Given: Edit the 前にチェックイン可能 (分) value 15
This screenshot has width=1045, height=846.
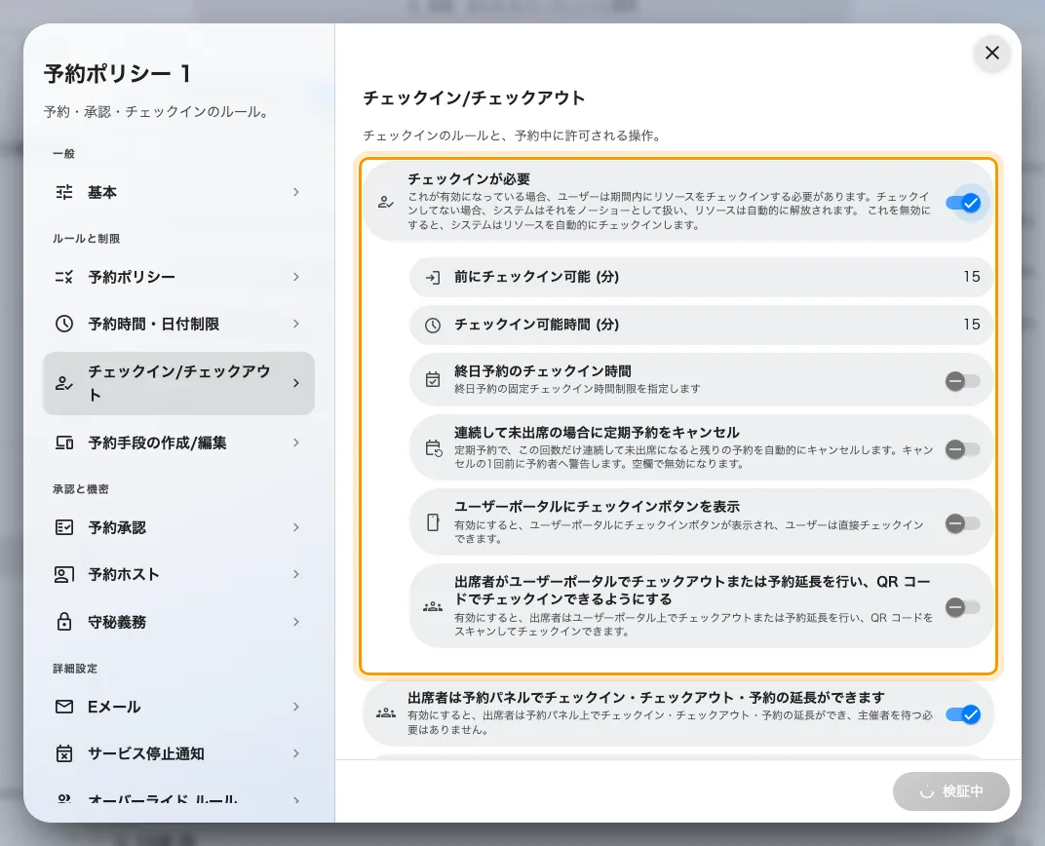Looking at the screenshot, I should pyautogui.click(x=972, y=277).
